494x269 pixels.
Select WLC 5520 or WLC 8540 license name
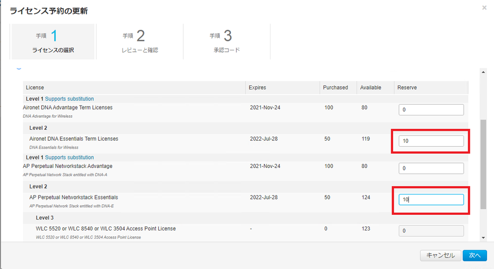[106, 229]
